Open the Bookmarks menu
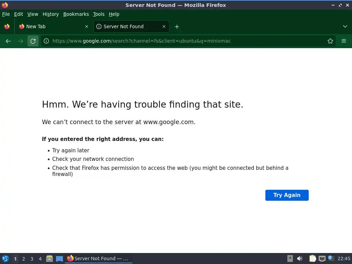The height and width of the screenshot is (264, 352). [x=76, y=14]
